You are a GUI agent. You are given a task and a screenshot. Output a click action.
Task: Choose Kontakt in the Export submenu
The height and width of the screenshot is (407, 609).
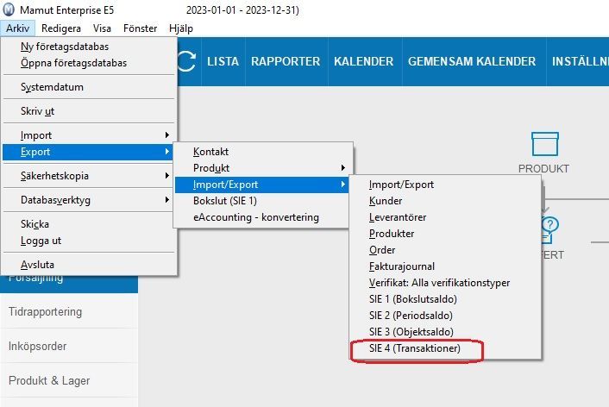coord(262,152)
